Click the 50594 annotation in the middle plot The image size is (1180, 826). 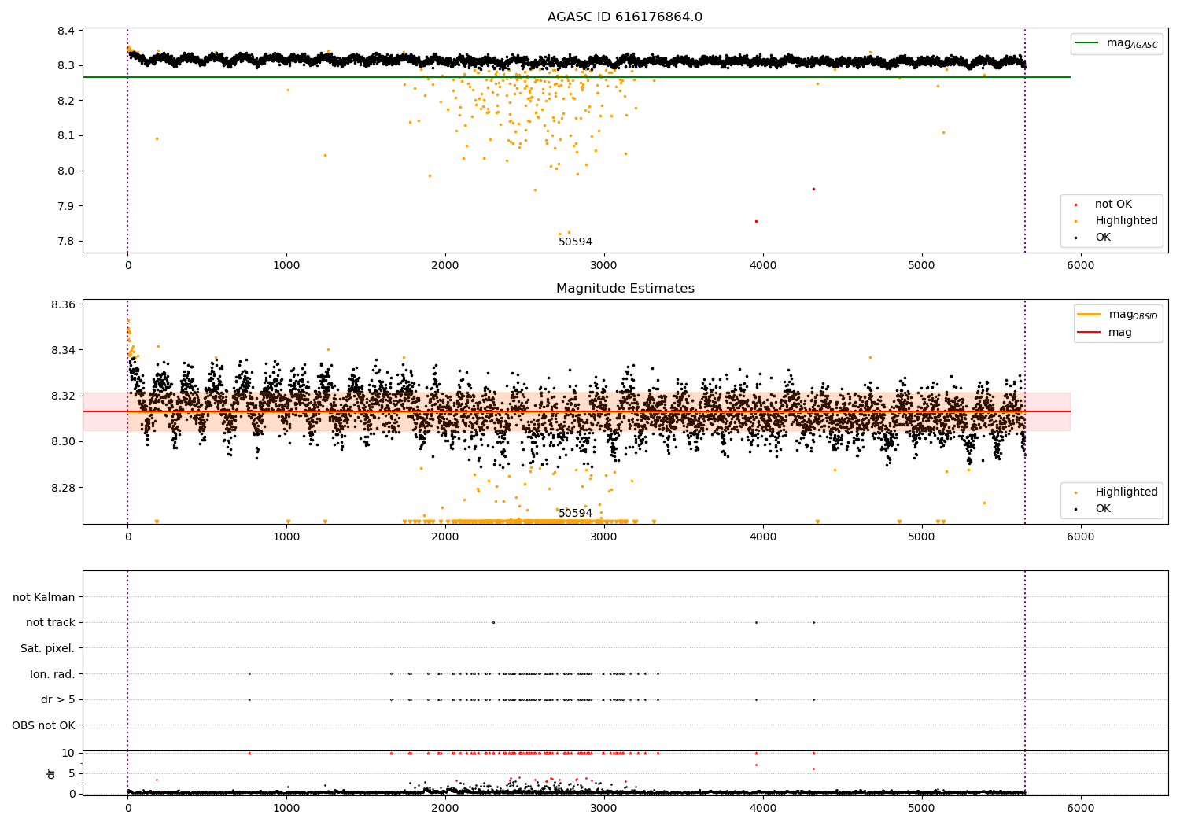point(575,514)
